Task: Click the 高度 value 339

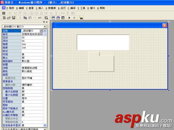Action: pyautogui.click(x=32, y=47)
